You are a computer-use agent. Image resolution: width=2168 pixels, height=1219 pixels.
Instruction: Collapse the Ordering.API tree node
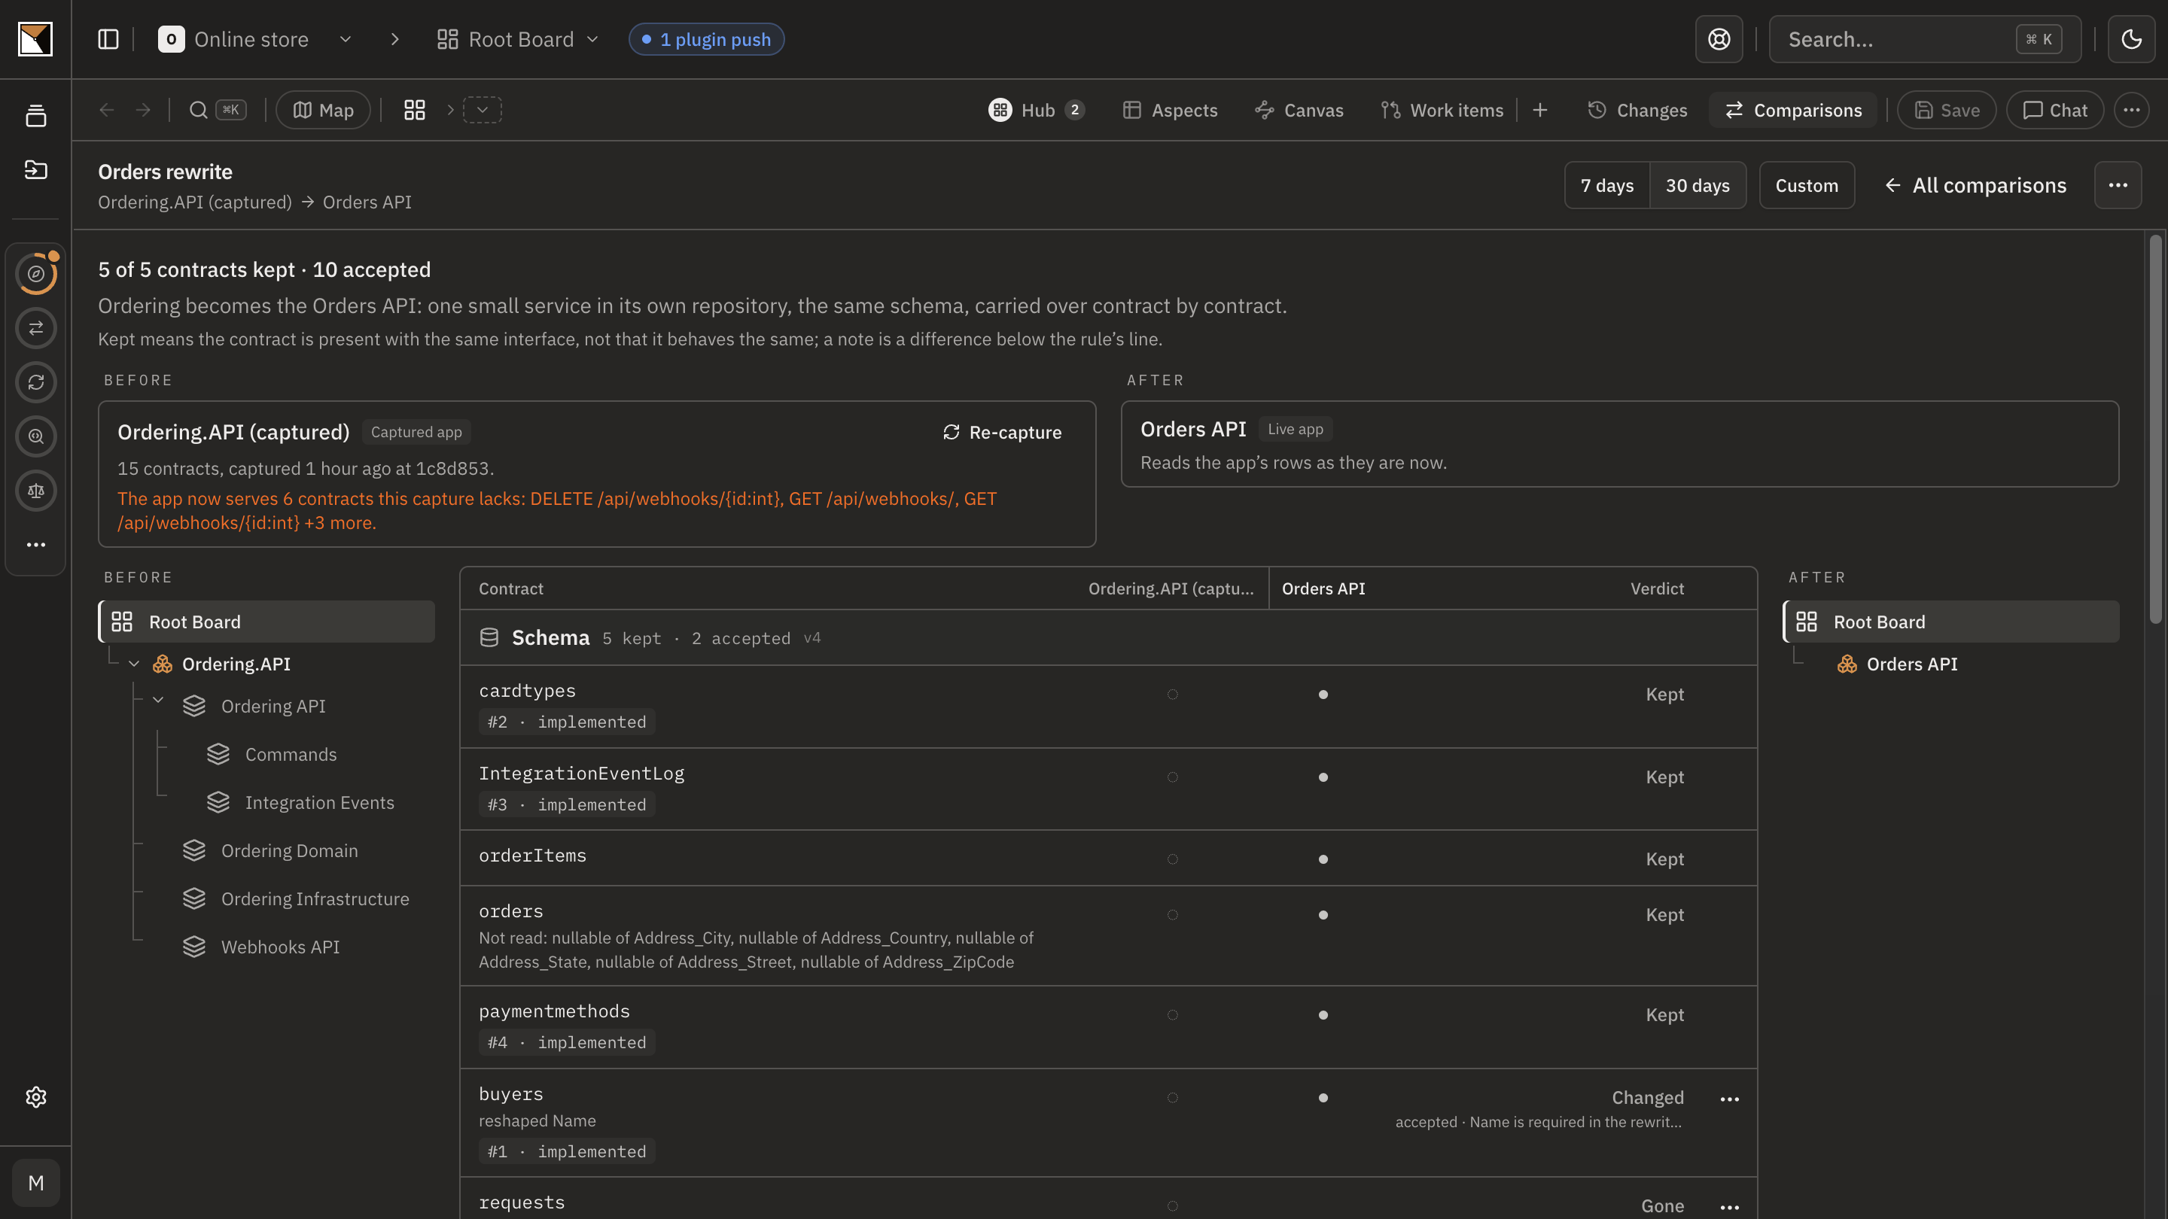134,664
